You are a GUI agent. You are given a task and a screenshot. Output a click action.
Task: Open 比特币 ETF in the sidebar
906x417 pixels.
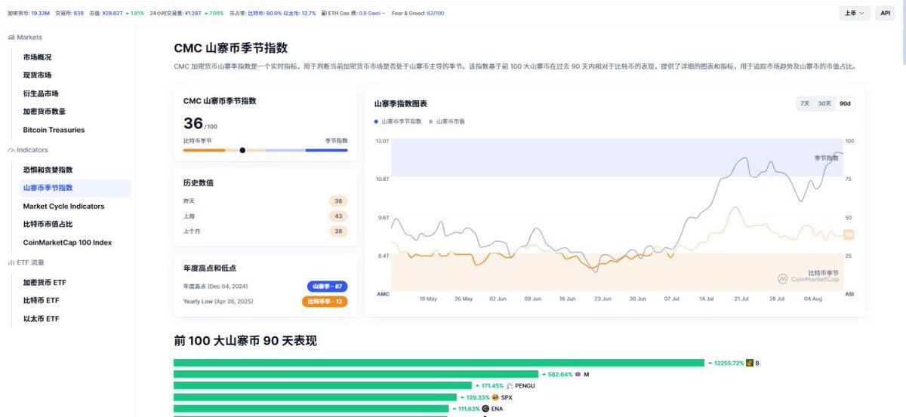(x=41, y=300)
